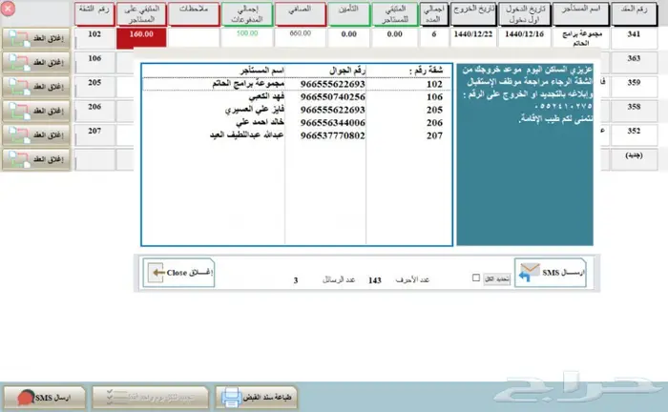
Task: Click the إجمالي المدفوعات column header
Action: (247, 13)
